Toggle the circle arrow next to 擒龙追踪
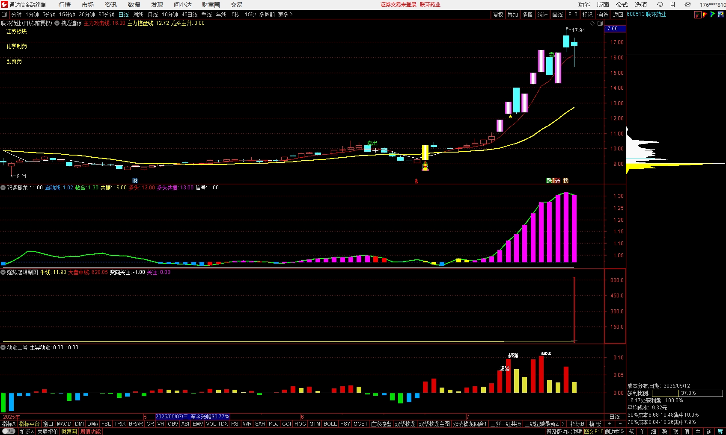 click(57, 23)
